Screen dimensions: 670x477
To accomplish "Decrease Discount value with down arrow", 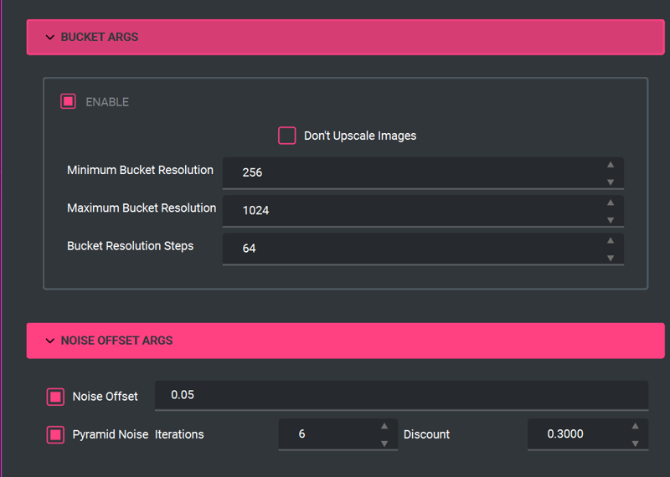I will click(636, 444).
